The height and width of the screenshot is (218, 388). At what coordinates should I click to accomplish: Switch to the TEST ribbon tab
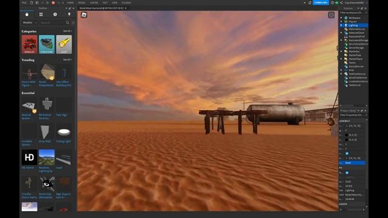coord(105,2)
